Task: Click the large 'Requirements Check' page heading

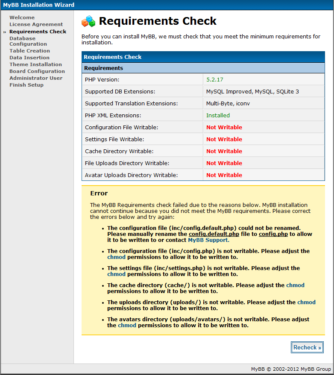Action: tap(158, 21)
